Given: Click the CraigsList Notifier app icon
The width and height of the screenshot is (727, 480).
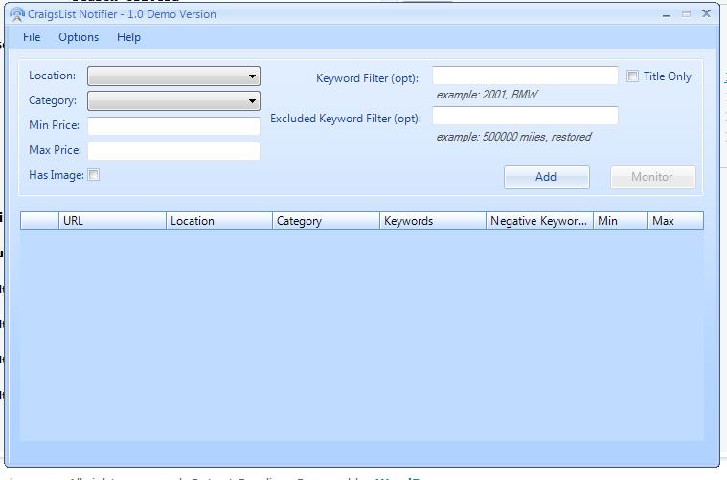Looking at the screenshot, I should point(16,14).
